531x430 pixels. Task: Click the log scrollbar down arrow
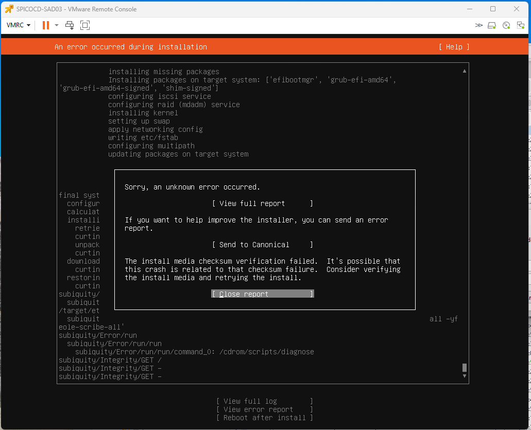464,376
